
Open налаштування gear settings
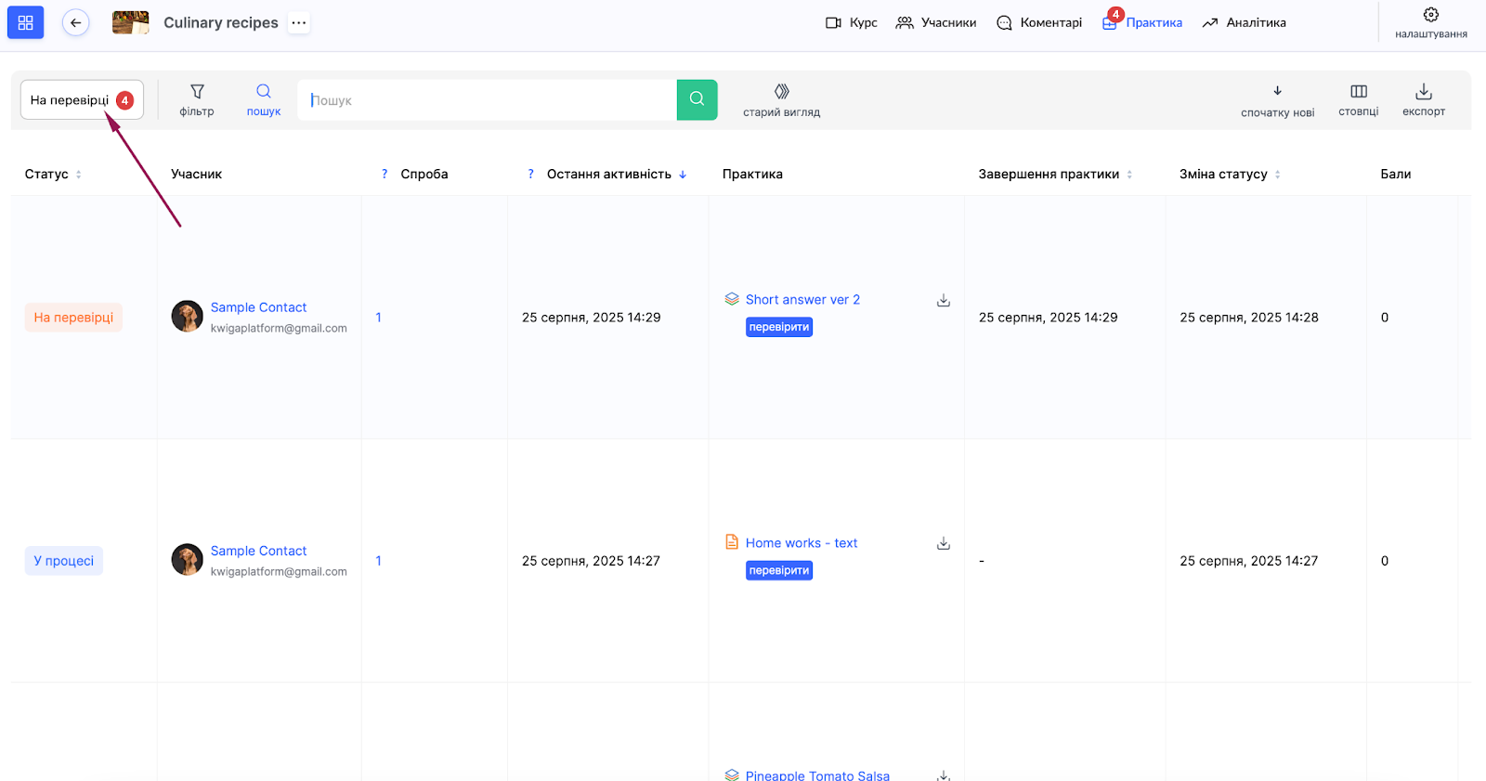(x=1430, y=23)
